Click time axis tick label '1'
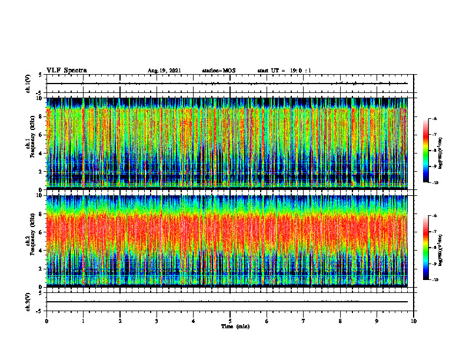466x360 pixels. tap(83, 321)
